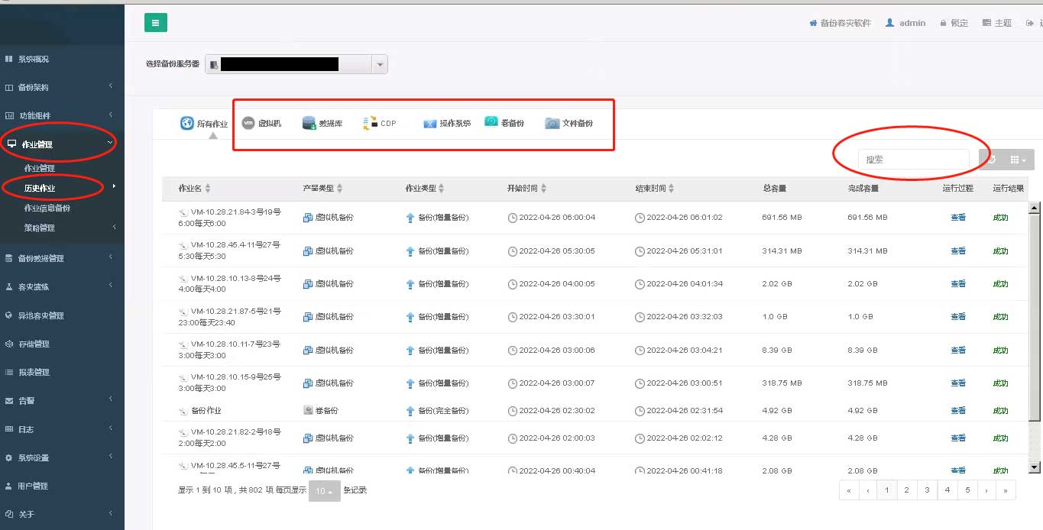Click the 搜索 search input field
Viewport: 1043px width, 530px height.
pos(913,160)
